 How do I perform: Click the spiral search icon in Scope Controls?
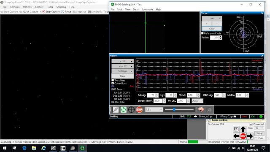[x=236, y=129]
